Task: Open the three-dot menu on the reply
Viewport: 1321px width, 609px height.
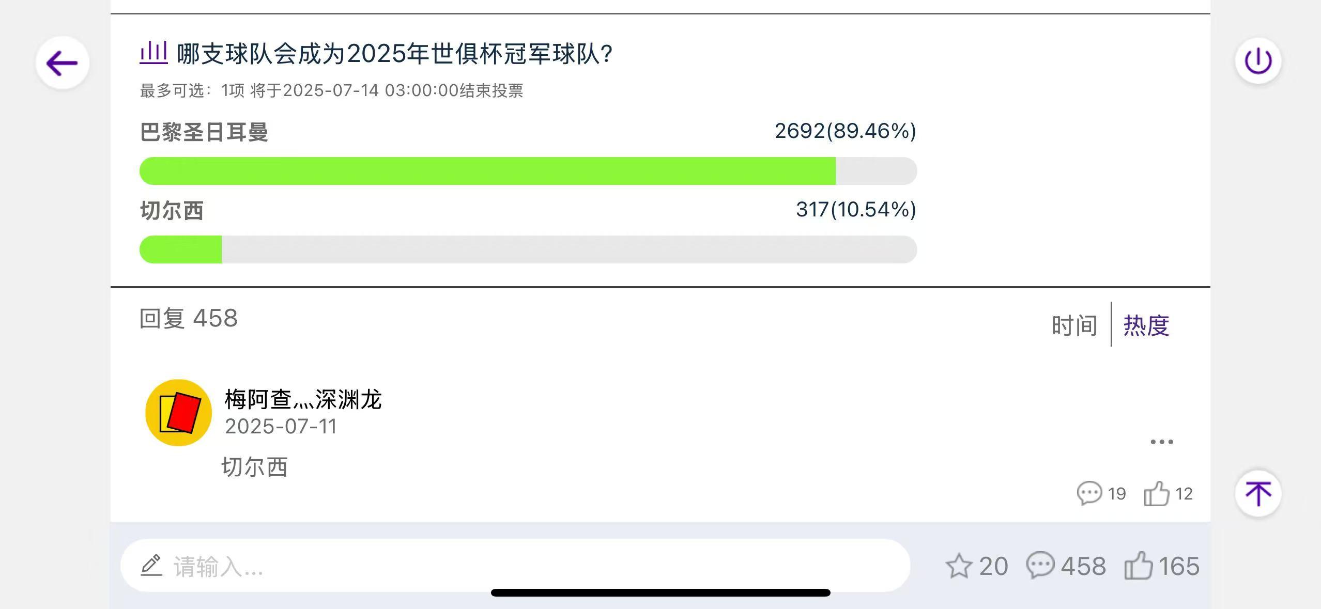Action: 1162,442
